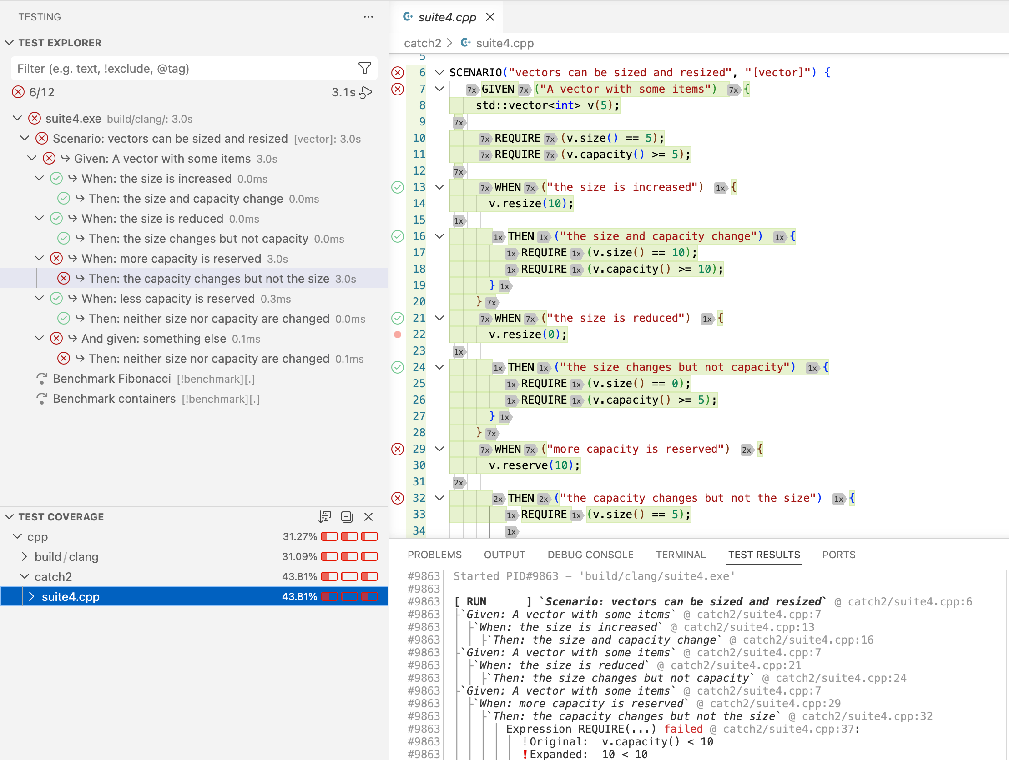Open the PORTS tab
This screenshot has height=760, width=1009.
[838, 555]
